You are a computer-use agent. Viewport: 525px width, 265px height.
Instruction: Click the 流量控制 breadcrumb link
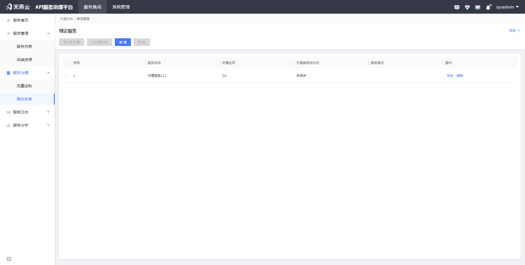tap(66, 19)
